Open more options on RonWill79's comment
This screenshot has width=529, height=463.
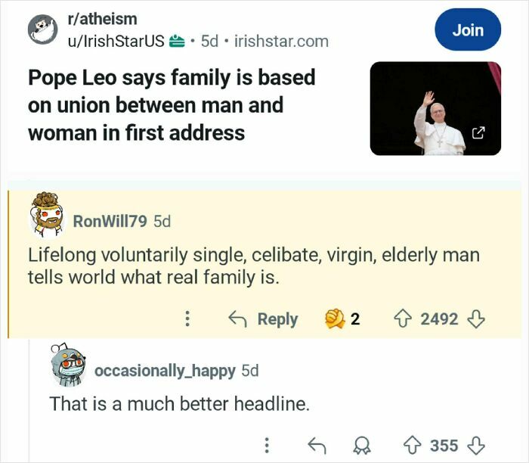[187, 319]
